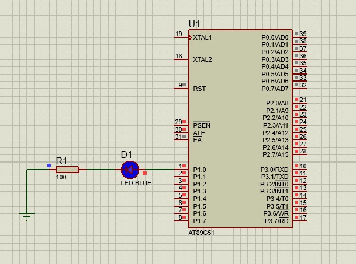Select resistor R1 component body

67,170
